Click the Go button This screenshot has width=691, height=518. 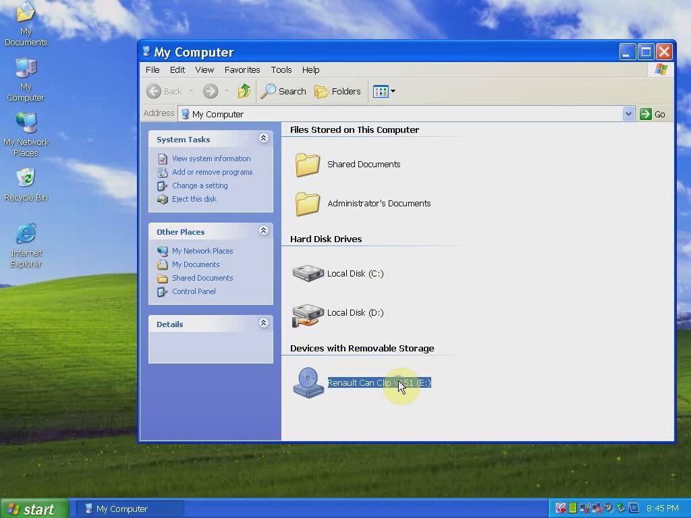point(653,114)
